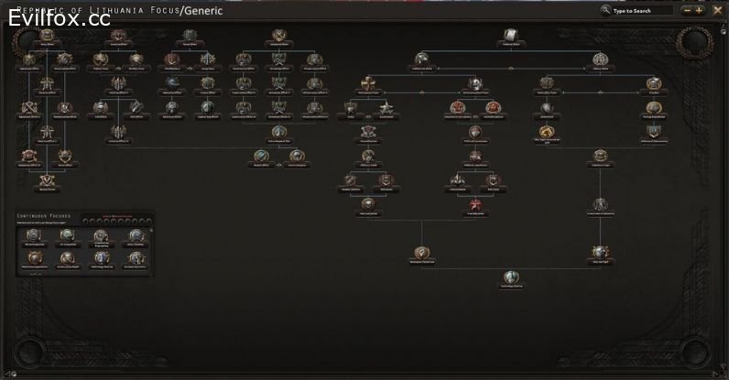Select the Industrial Effort focus icon
The height and width of the screenshot is (380, 729).
[279, 36]
